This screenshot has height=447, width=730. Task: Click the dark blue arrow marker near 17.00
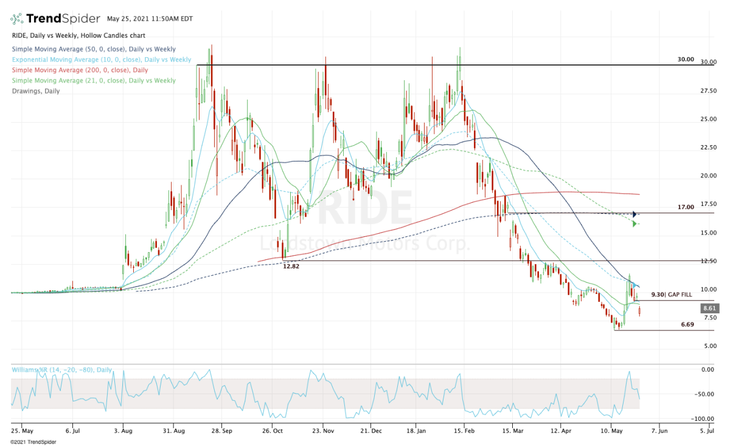tap(634, 214)
